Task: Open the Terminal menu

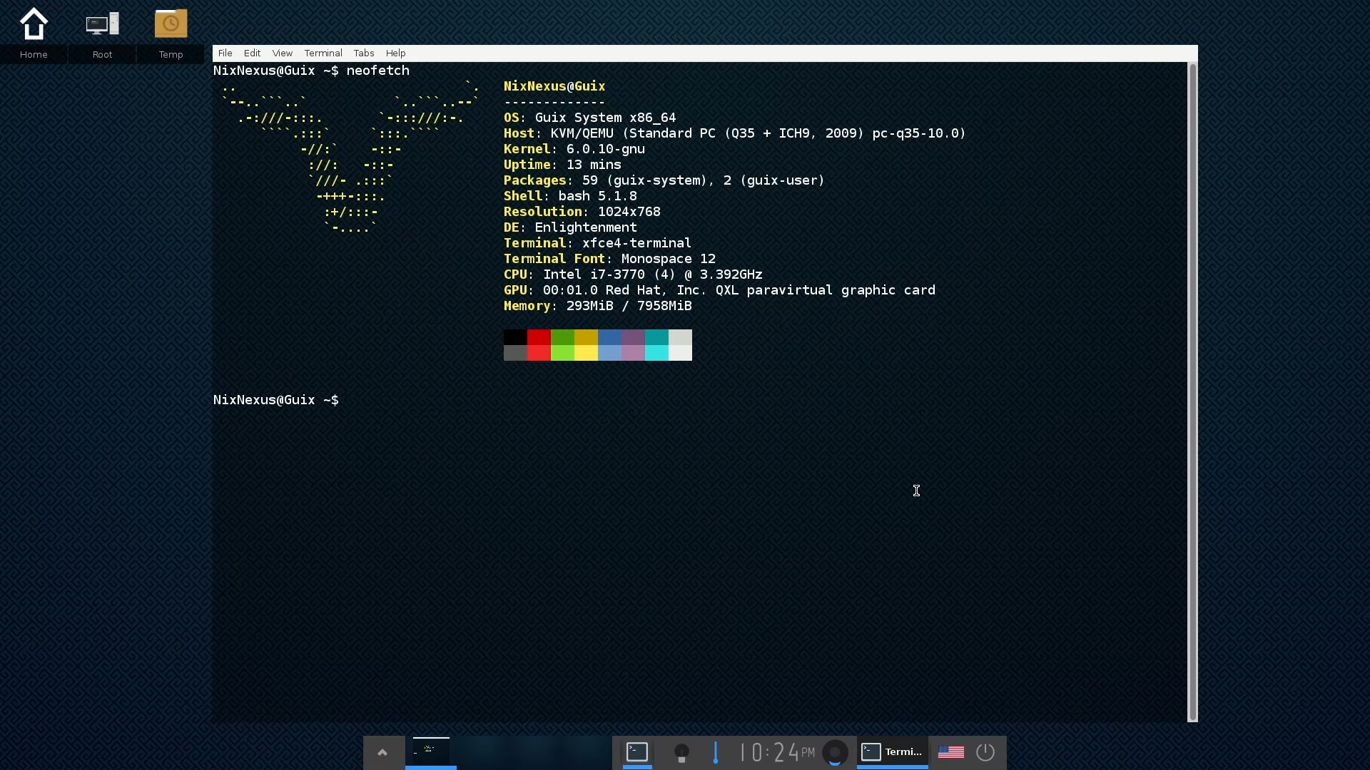Action: click(x=323, y=53)
